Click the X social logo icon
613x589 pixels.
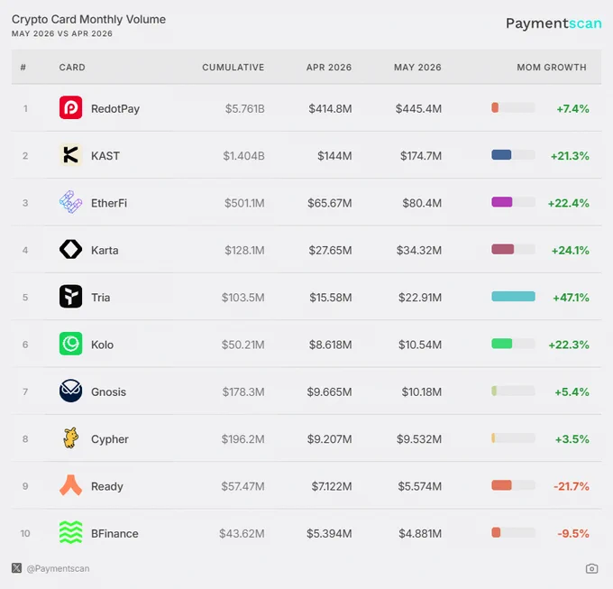pos(17,568)
